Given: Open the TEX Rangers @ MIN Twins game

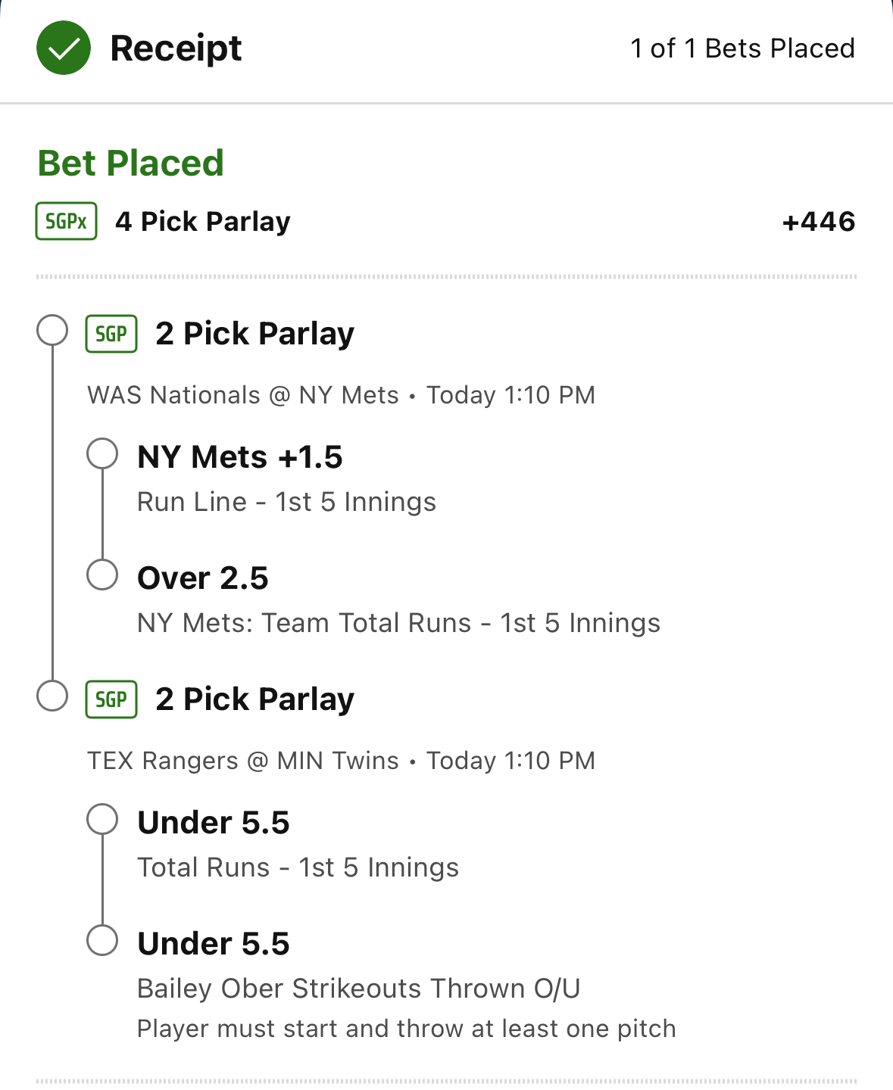Looking at the screenshot, I should tap(242, 761).
